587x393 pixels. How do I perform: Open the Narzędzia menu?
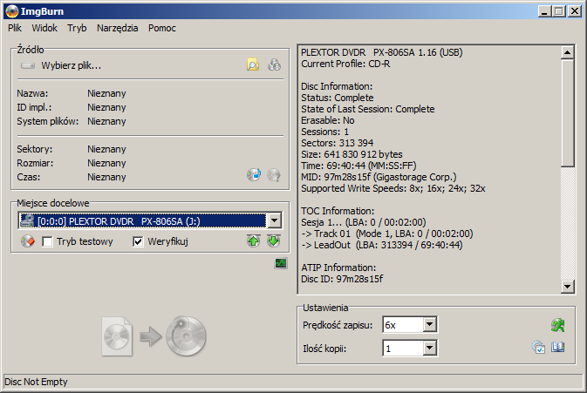(x=117, y=28)
